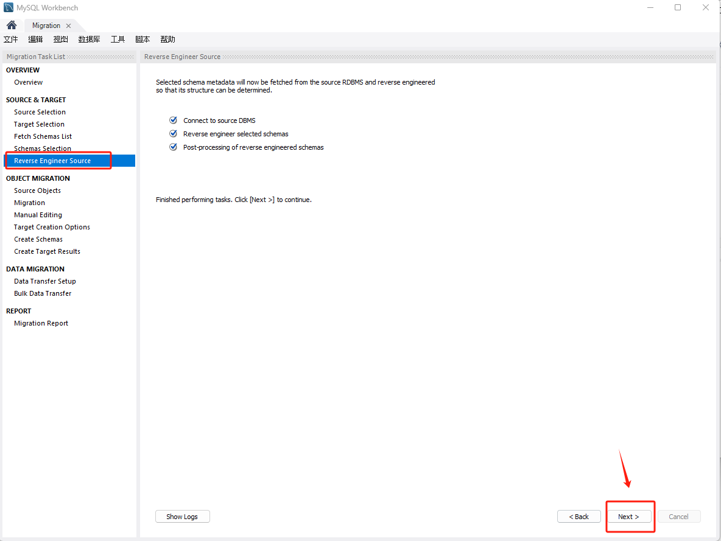721x541 pixels.
Task: Select Overview in the task list
Action: (28, 82)
